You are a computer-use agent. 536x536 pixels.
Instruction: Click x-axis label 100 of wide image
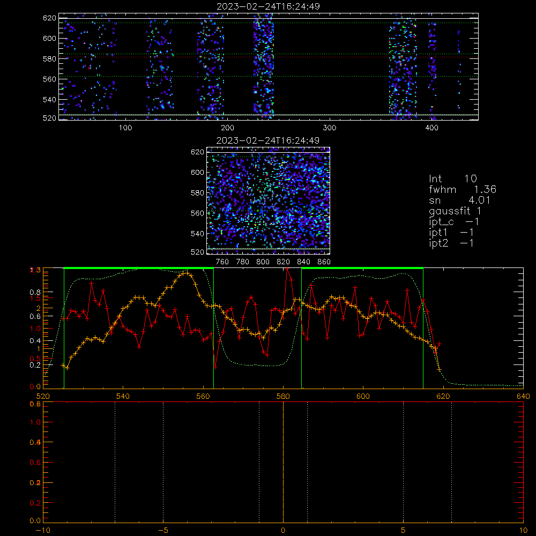tap(125, 128)
